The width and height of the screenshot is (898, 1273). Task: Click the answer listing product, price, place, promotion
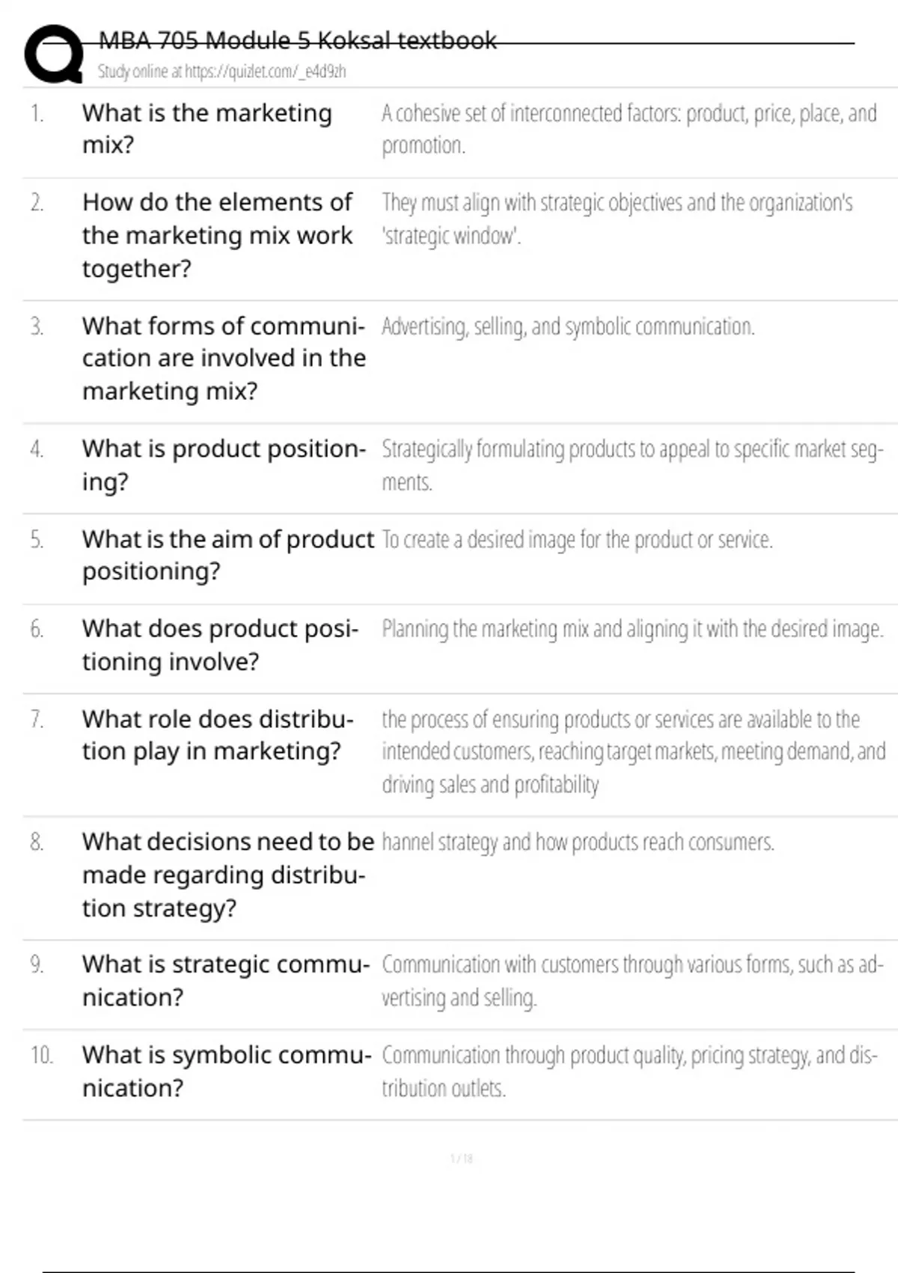pos(629,129)
